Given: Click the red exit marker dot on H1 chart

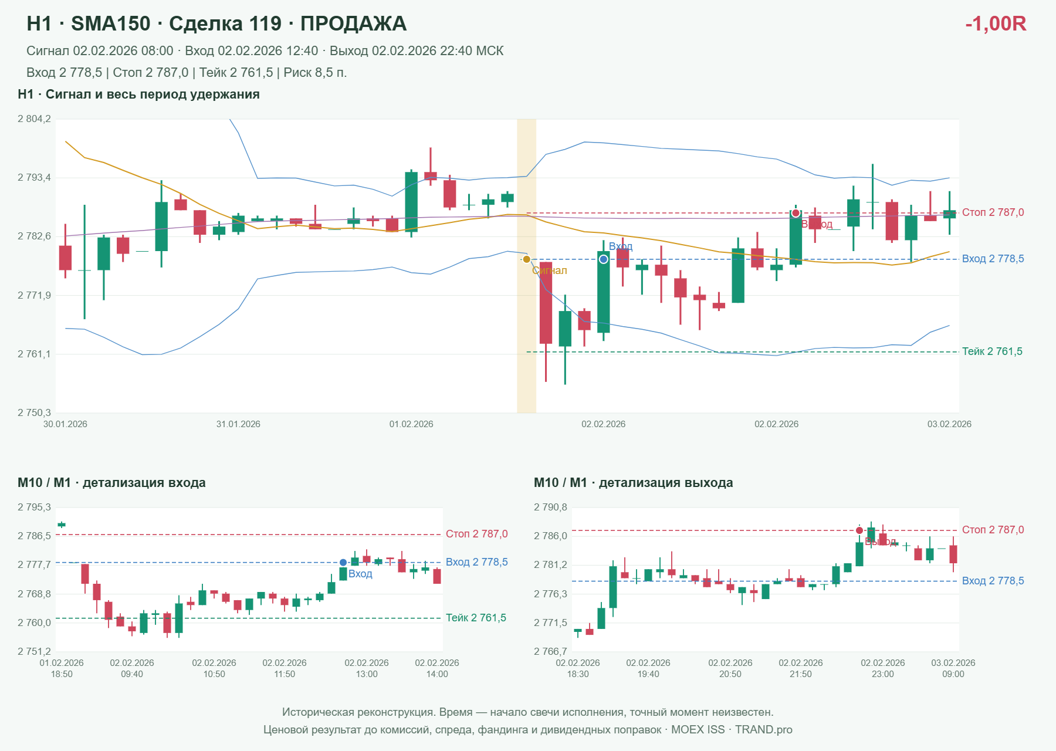Looking at the screenshot, I should [796, 213].
